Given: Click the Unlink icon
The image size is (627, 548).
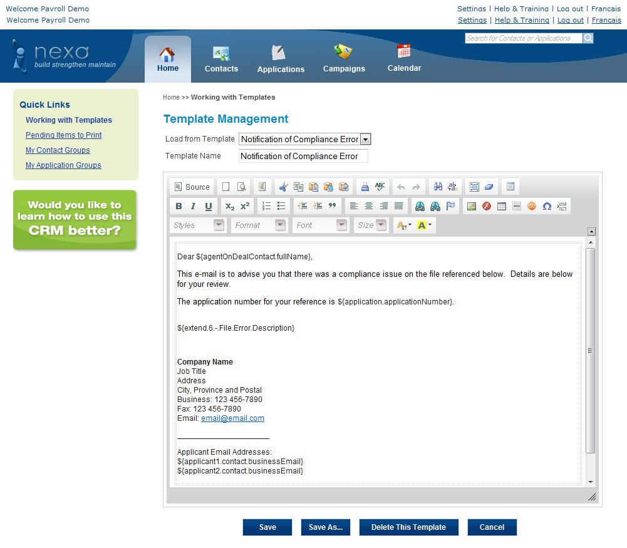Looking at the screenshot, I should tap(435, 206).
